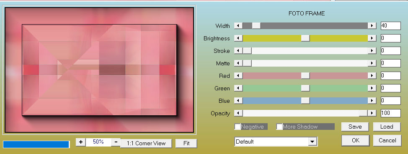Click the Fit preview button

pyautogui.click(x=186, y=143)
